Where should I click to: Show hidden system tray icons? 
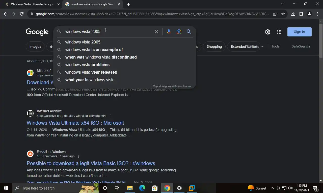coord(272,188)
